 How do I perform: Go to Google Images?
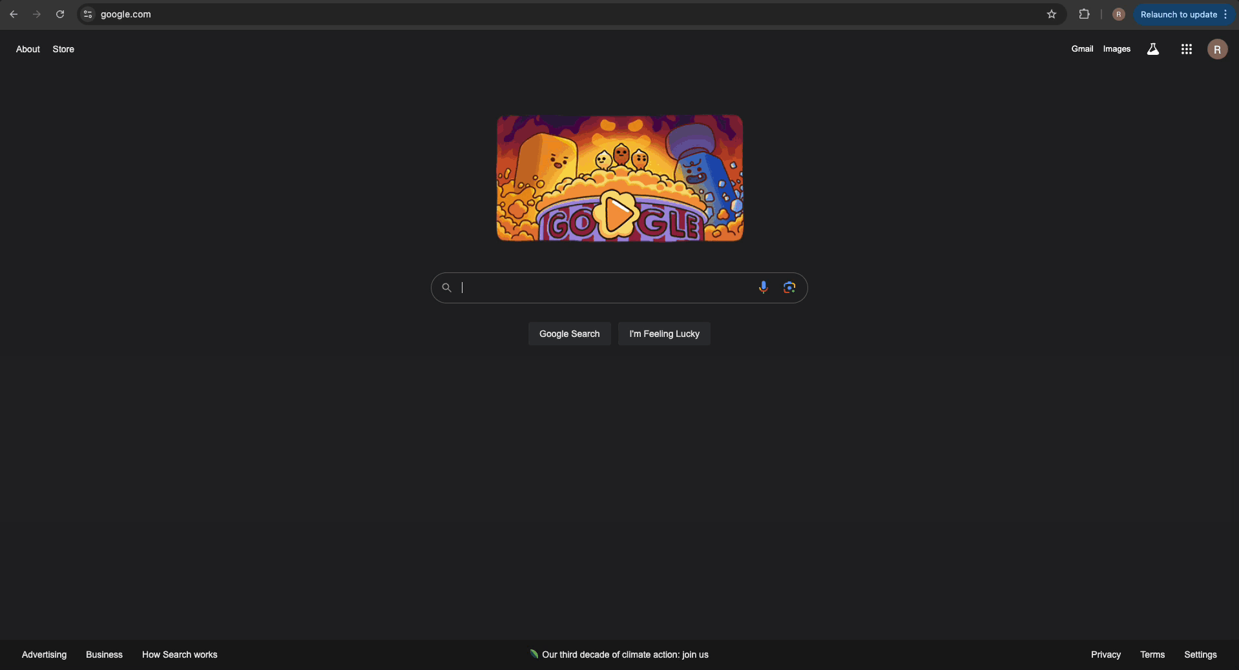1116,49
